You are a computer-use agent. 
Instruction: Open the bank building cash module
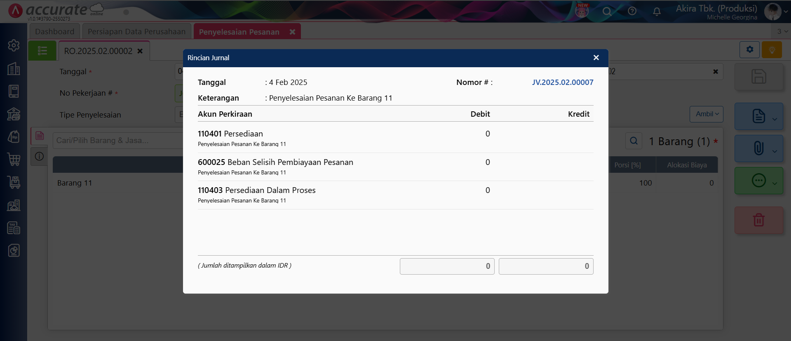[14, 114]
